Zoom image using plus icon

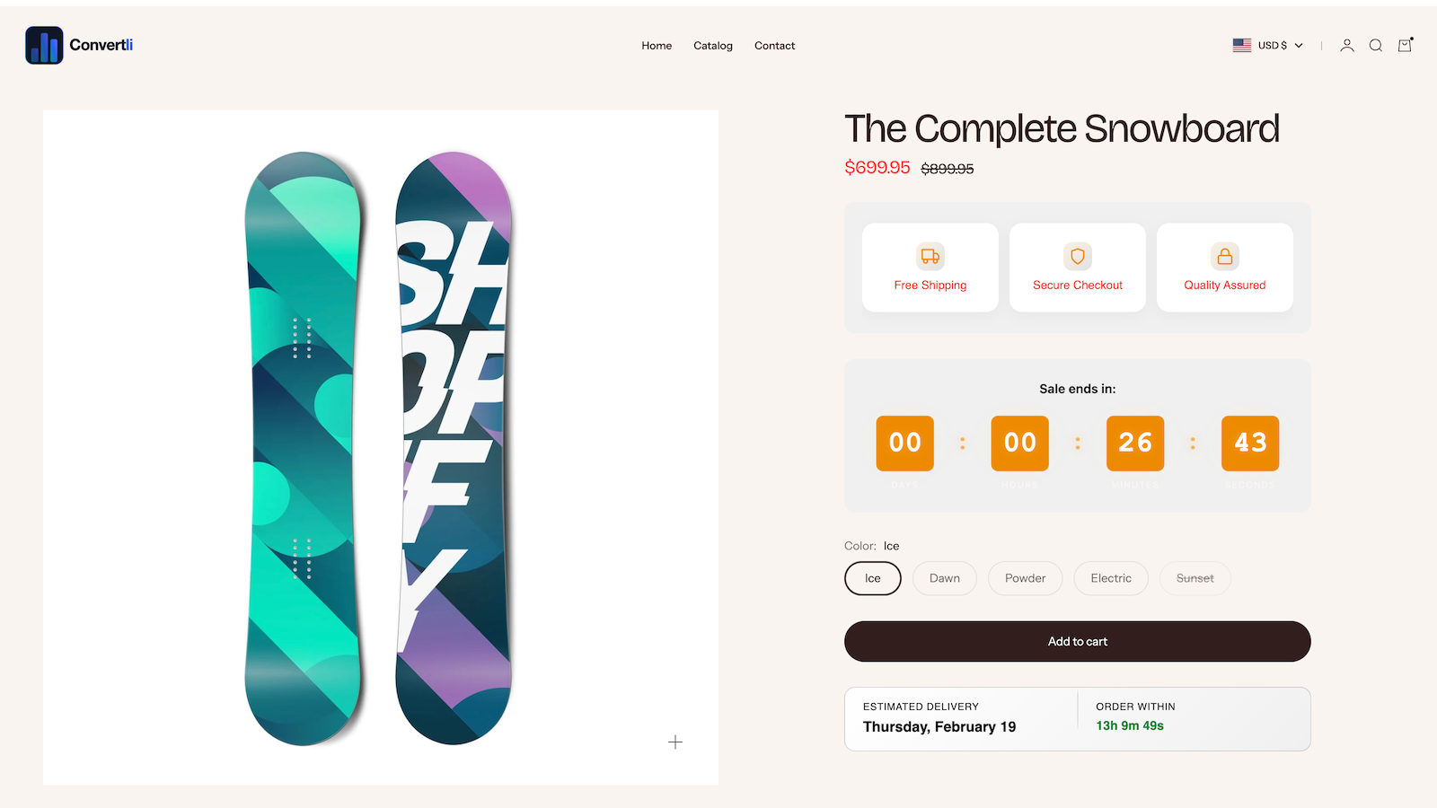point(675,742)
